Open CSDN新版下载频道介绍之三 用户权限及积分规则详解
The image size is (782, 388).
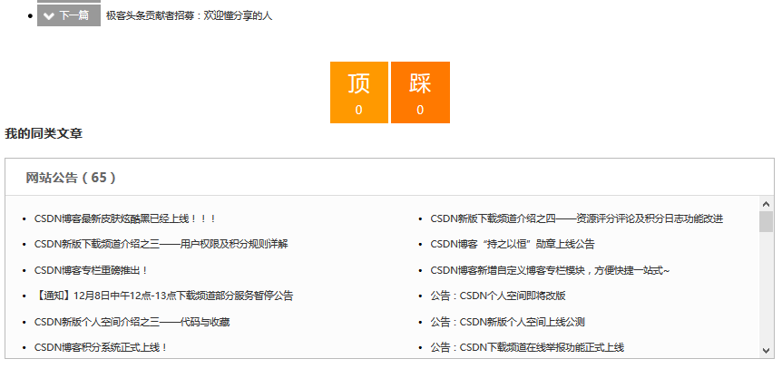click(x=161, y=244)
